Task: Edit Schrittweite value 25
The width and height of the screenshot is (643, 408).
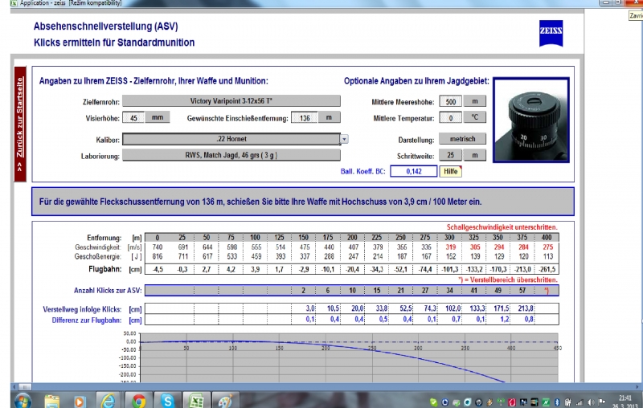Action: click(450, 155)
